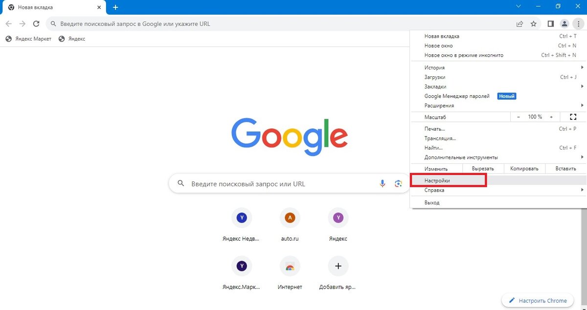Open Настройки from the menu
587x310 pixels.
click(x=497, y=180)
